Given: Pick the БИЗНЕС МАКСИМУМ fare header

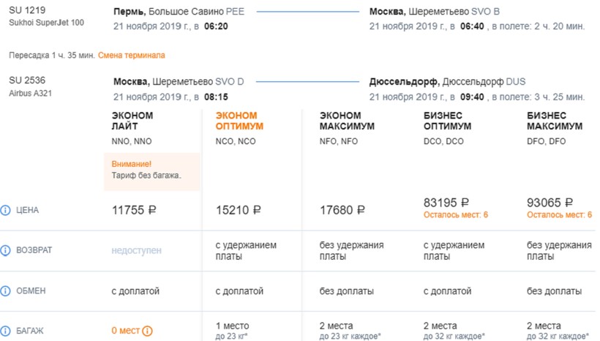Looking at the screenshot, I should tap(555, 121).
